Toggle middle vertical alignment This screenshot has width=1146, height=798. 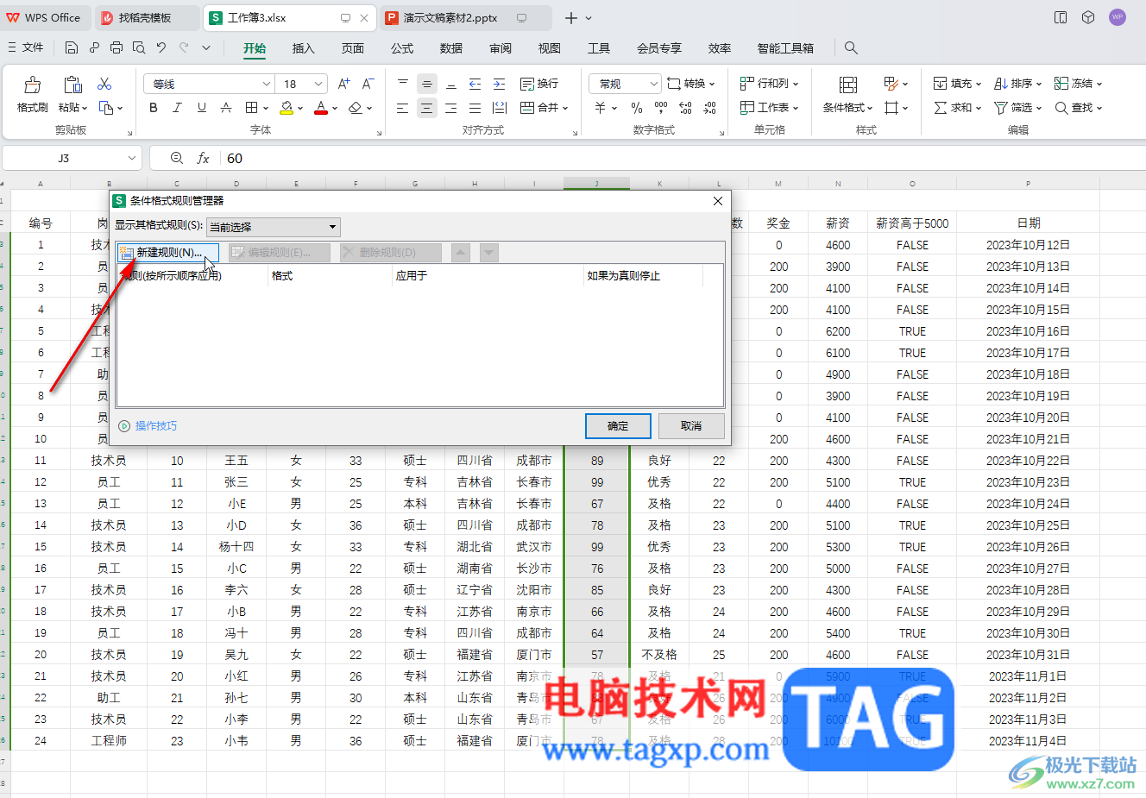click(x=427, y=84)
